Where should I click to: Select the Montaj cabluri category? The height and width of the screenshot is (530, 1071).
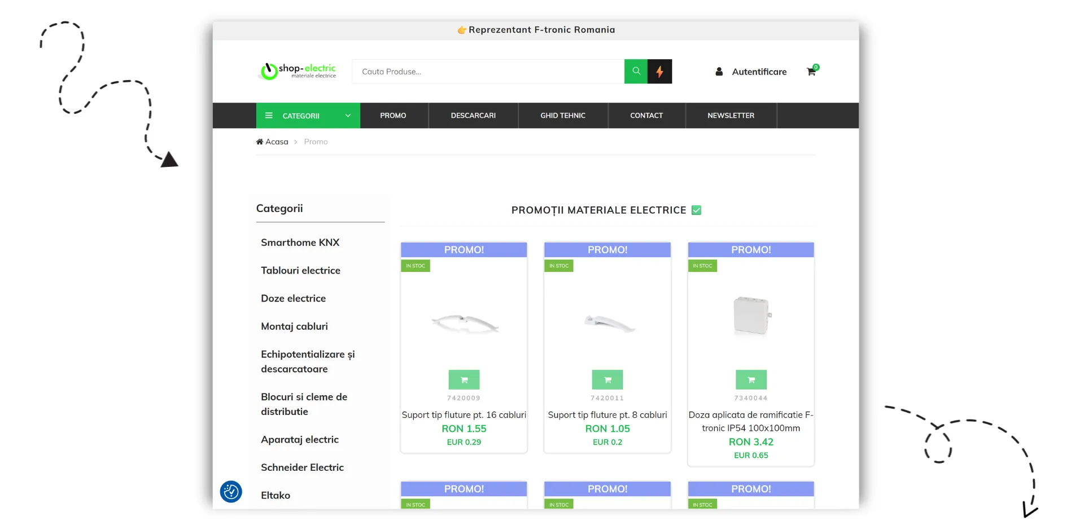point(294,326)
